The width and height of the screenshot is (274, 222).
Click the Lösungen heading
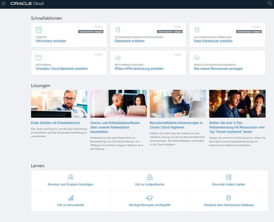(x=40, y=85)
